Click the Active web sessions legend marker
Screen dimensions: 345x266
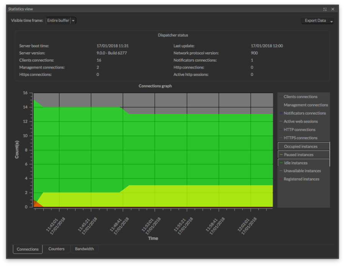tap(281, 121)
